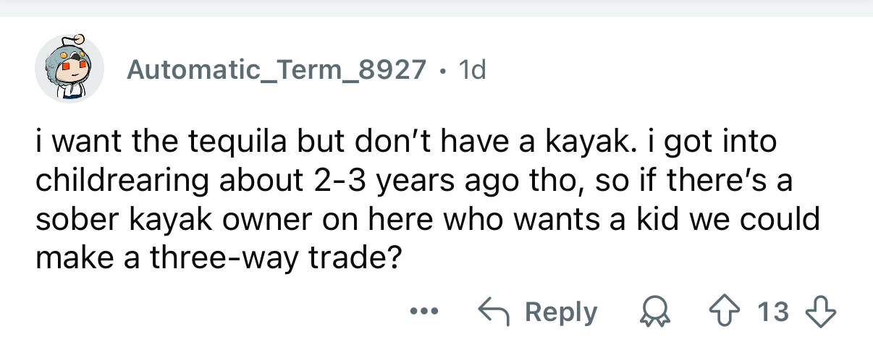Click the dot separator beside the username
873x342 pixels.
442,70
